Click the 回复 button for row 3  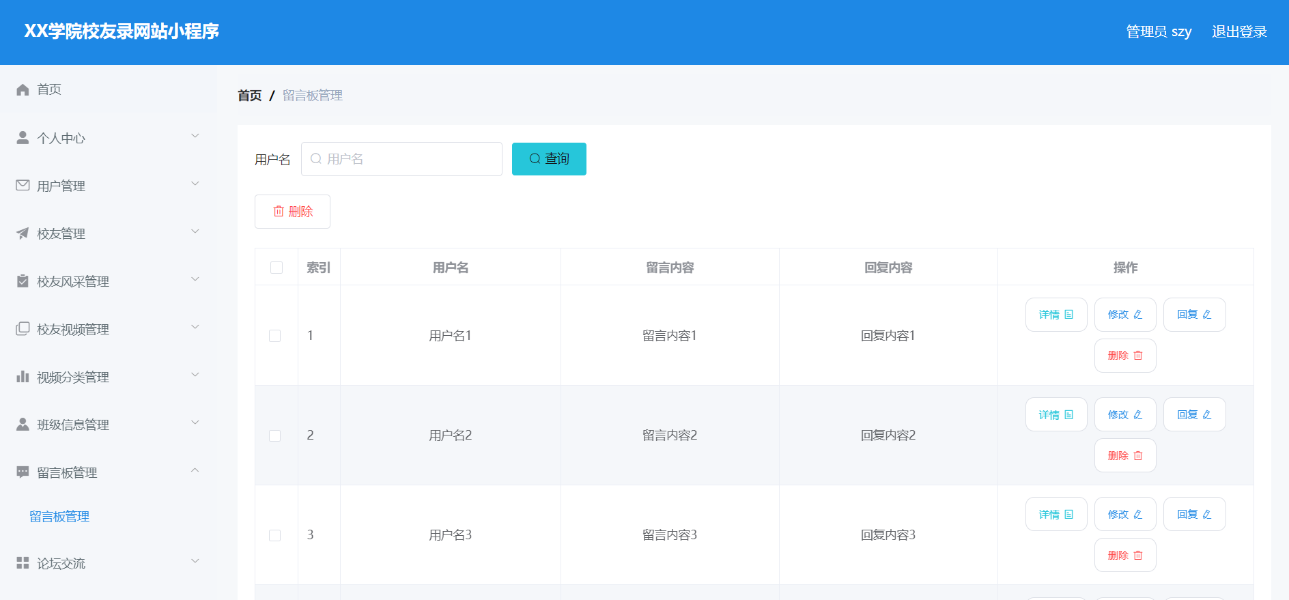pyautogui.click(x=1195, y=515)
